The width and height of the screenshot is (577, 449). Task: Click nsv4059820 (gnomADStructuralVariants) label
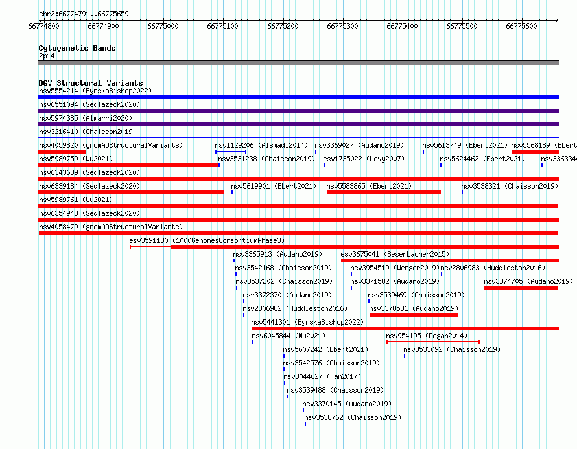click(x=111, y=145)
